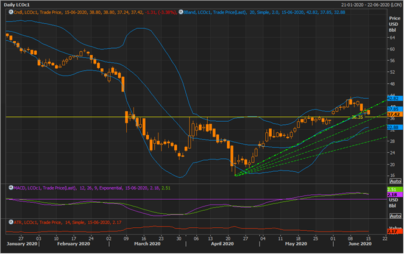The height and width of the screenshot is (254, 404).
Task: Click the 20 date tick in April
Action: 228,239
